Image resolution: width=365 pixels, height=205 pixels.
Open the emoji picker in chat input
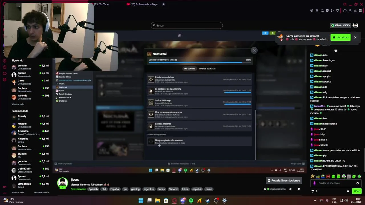tap(358, 183)
